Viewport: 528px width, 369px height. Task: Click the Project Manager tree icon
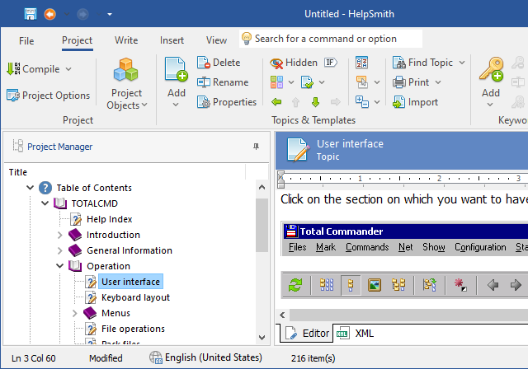[x=18, y=146]
